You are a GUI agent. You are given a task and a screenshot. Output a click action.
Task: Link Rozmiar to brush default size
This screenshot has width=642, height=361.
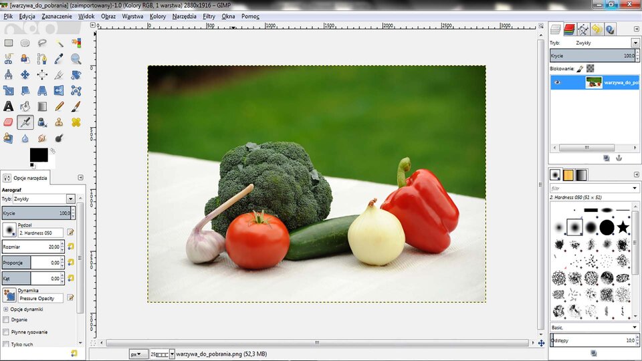pos(71,247)
